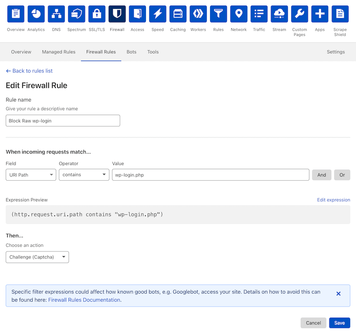Image resolution: width=356 pixels, height=335 pixels.
Task: Go to the Workers section
Action: pos(198,14)
